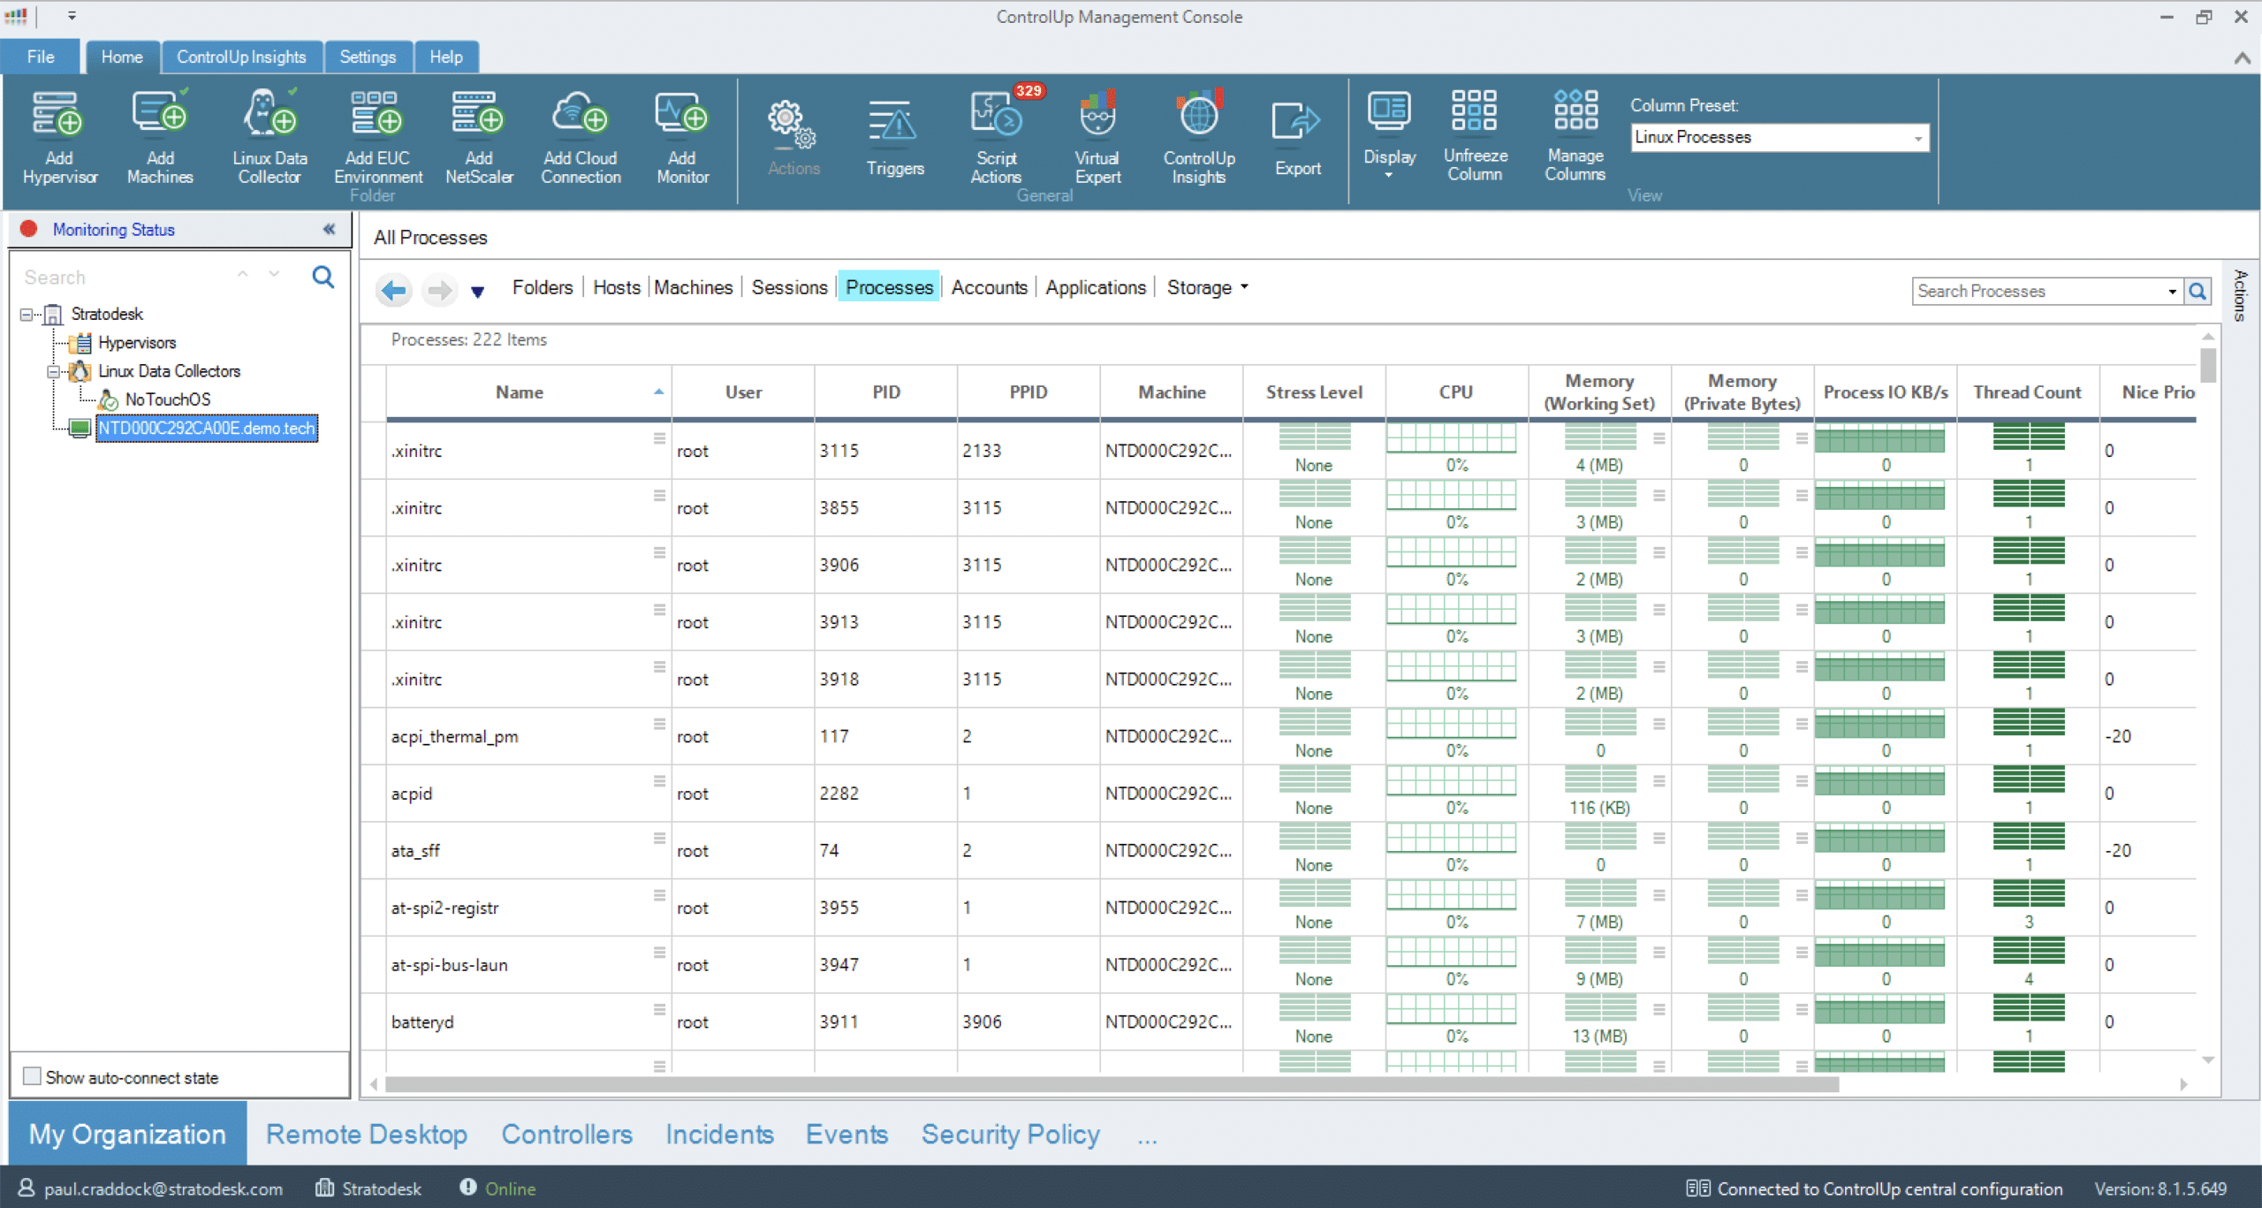The height and width of the screenshot is (1208, 2262).
Task: Switch to the Machines view tab
Action: pyautogui.click(x=694, y=287)
